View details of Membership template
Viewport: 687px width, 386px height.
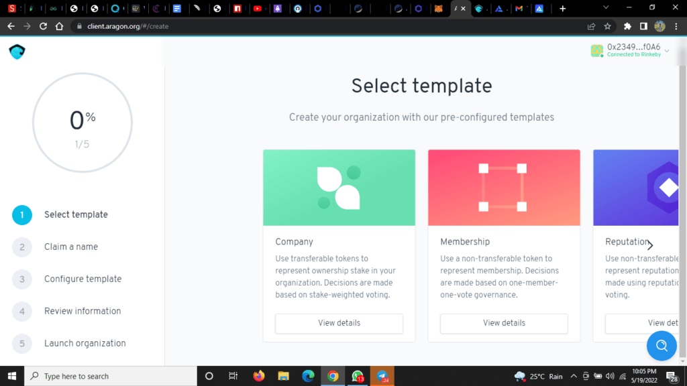pos(504,324)
